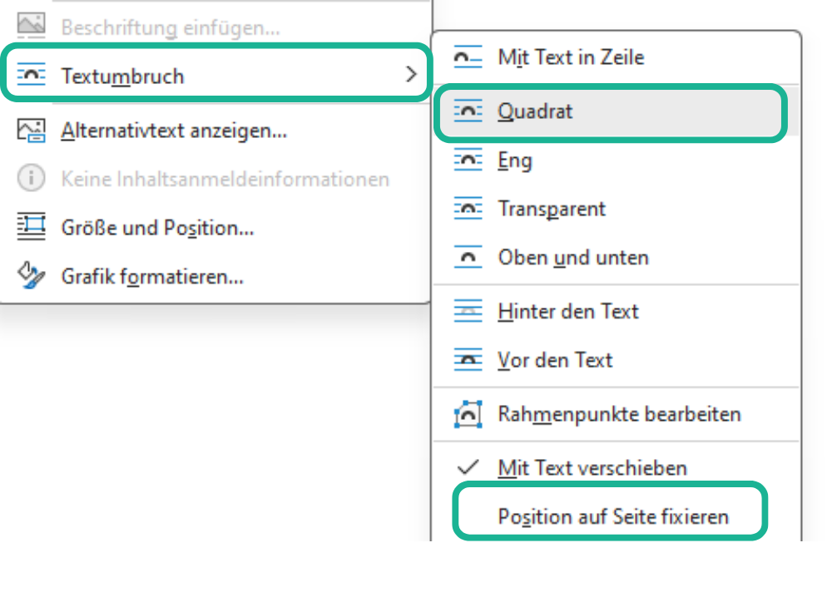
Task: Click the Vor den Text icon
Action: pyautogui.click(x=468, y=360)
